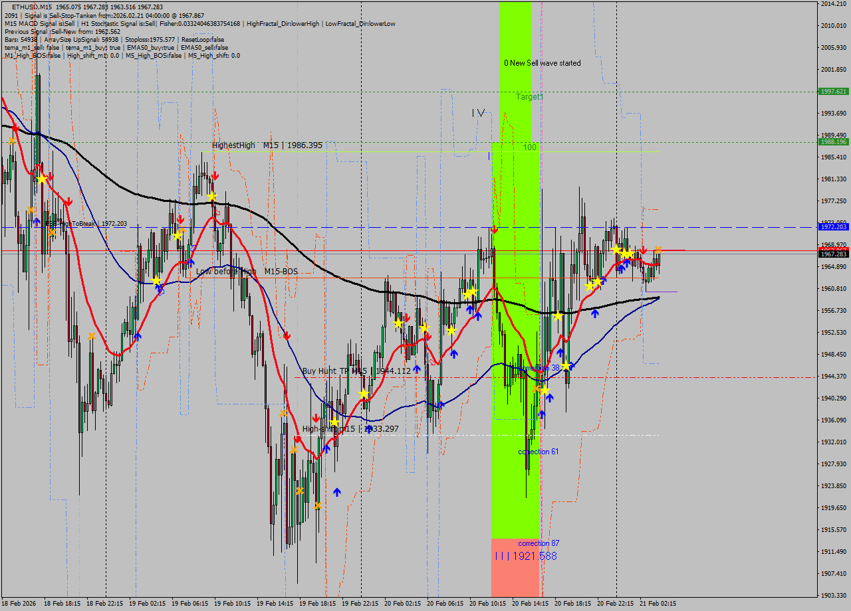Select the 'I V' wave marker

pyautogui.click(x=478, y=113)
